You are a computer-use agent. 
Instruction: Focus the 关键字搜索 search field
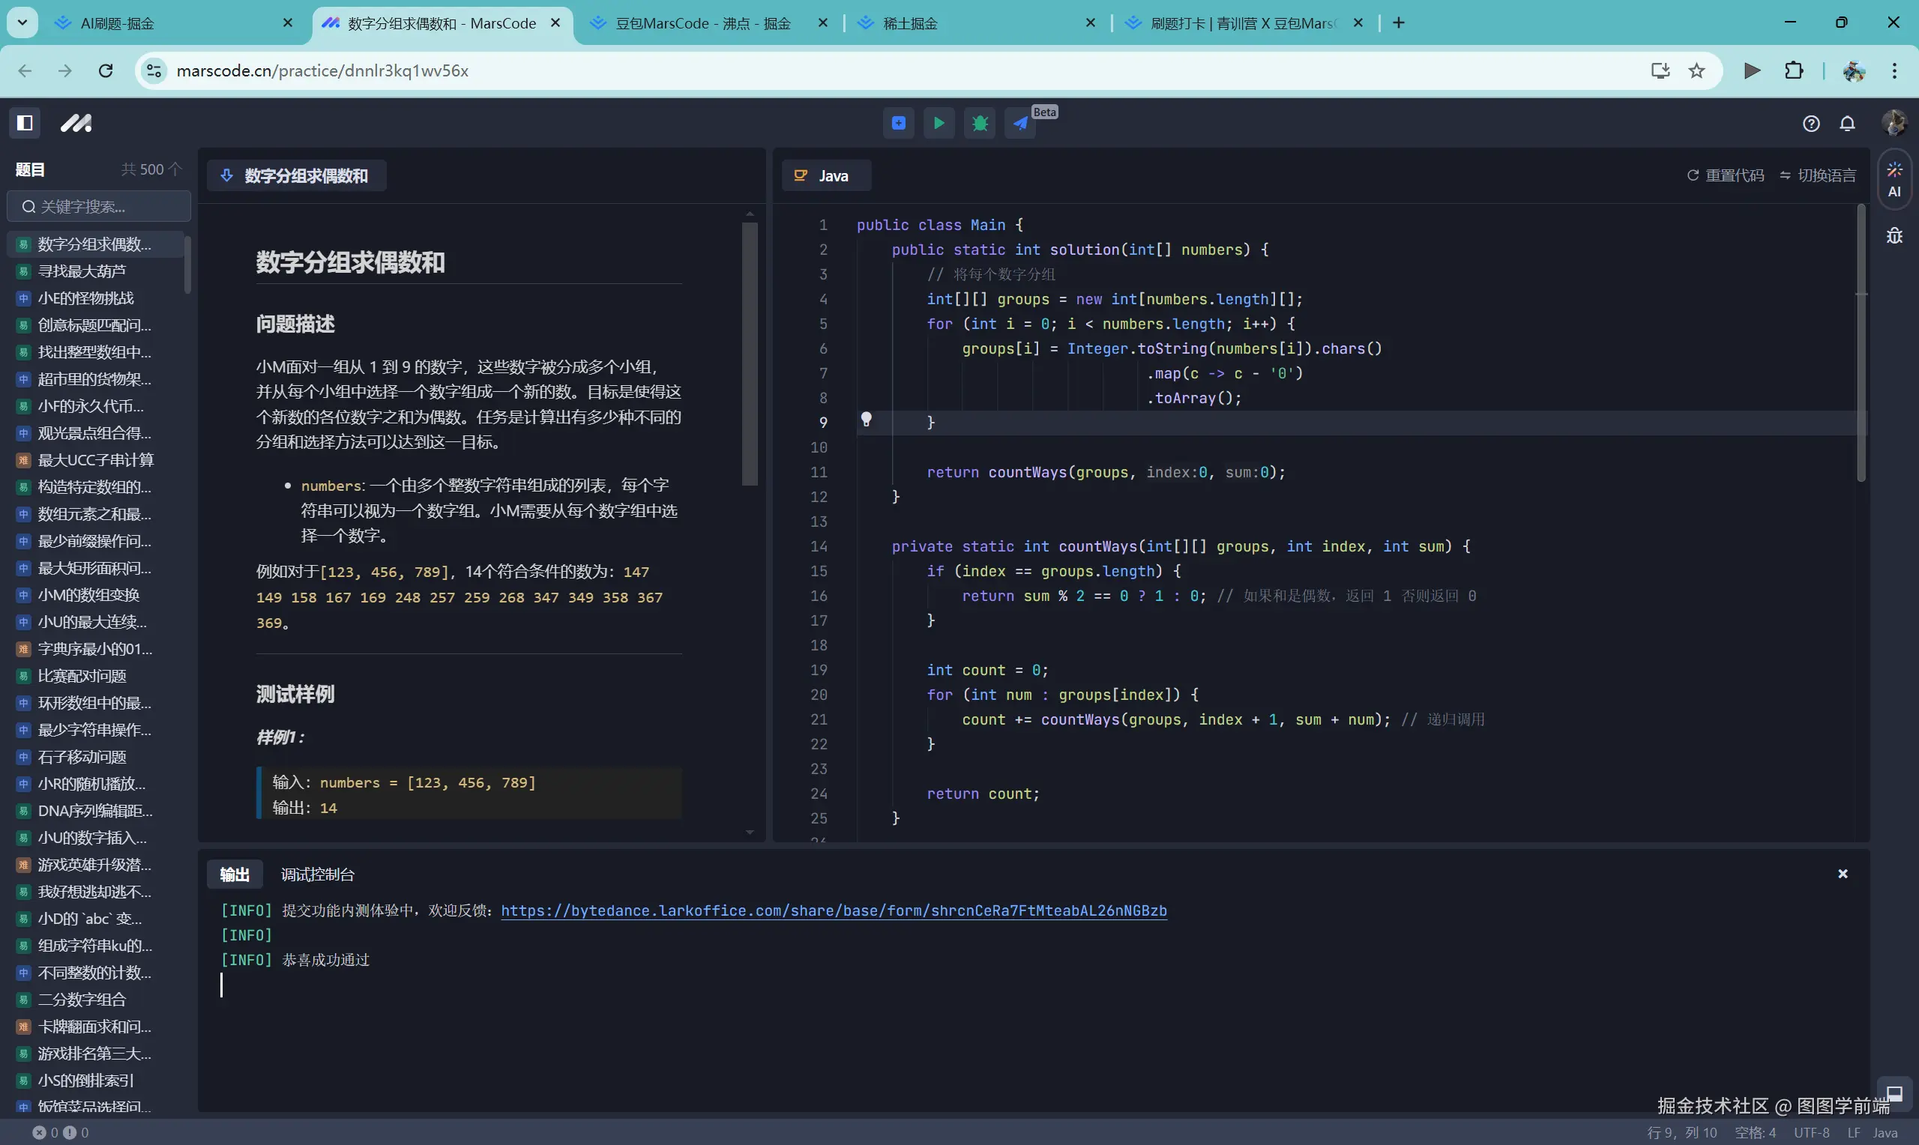[x=99, y=207]
